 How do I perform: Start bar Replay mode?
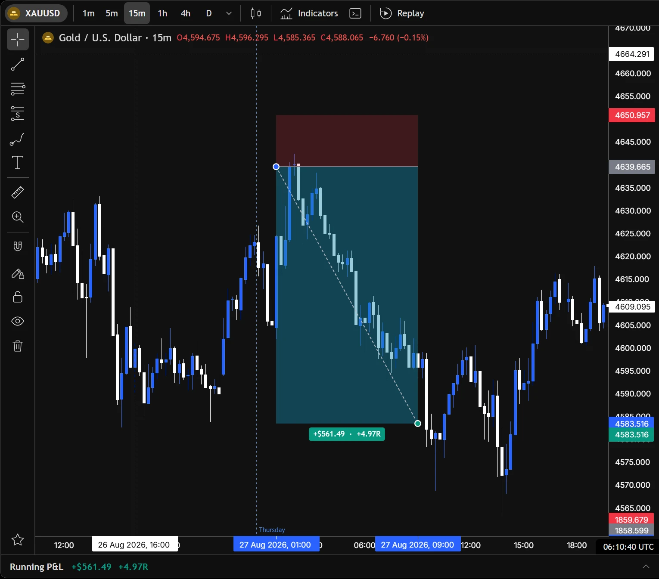tap(402, 13)
